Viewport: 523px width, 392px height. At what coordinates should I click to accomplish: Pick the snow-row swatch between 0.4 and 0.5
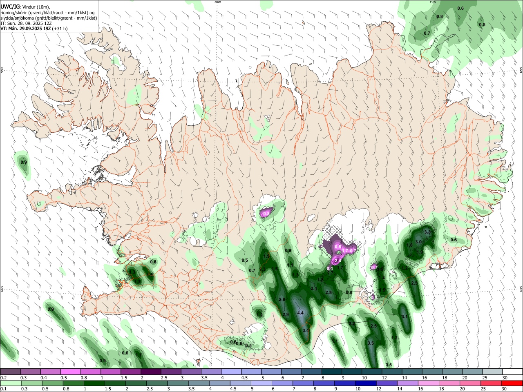tap(51, 372)
